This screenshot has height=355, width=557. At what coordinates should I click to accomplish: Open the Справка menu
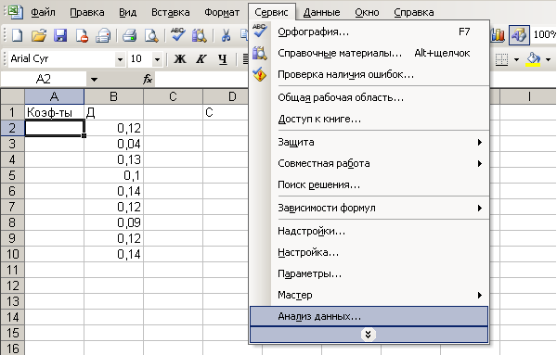[x=414, y=12]
